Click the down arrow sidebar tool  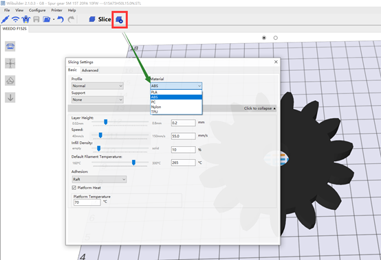pos(10,97)
